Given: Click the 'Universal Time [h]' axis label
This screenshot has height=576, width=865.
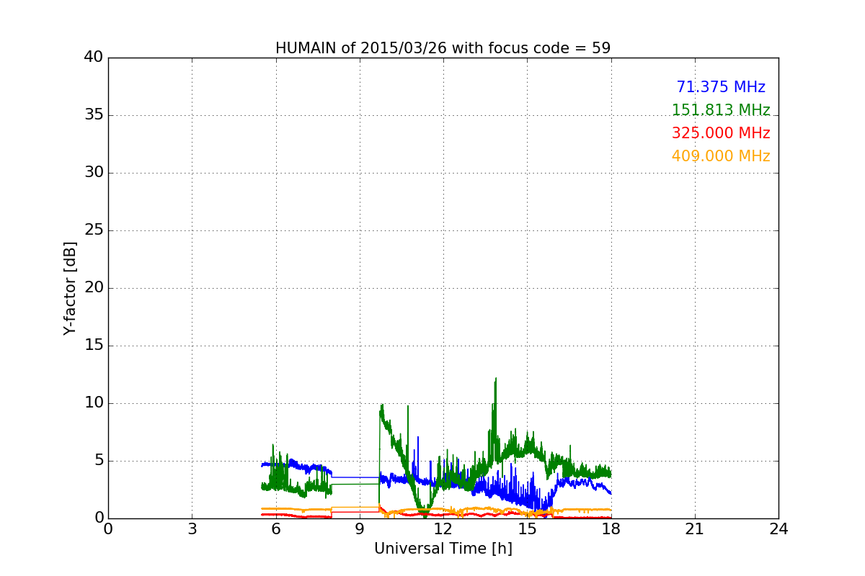Looking at the screenshot, I should tap(443, 549).
